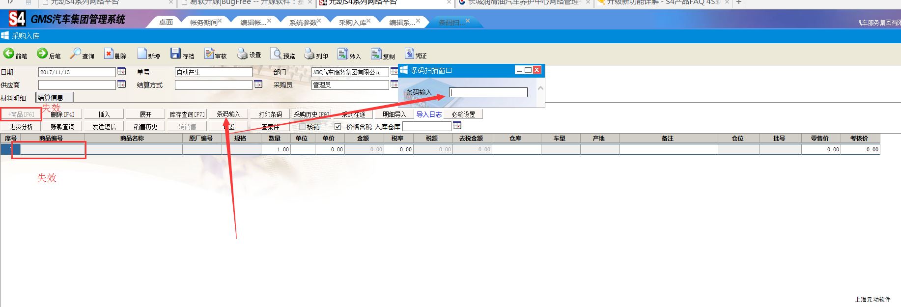The height and width of the screenshot is (307, 901).
Task: Toggle the 价格含税 checkbox
Action: pyautogui.click(x=338, y=127)
